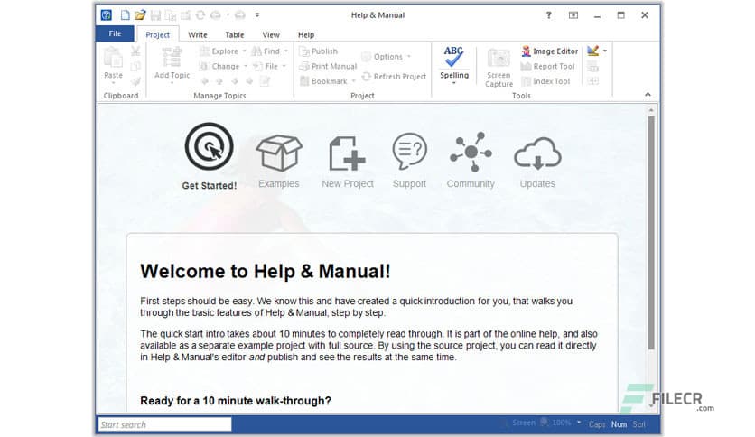
Task: Click the vertical scrollbar thumb
Action: coord(651,232)
